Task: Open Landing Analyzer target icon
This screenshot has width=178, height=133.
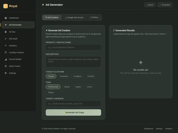Action: tap(6, 52)
